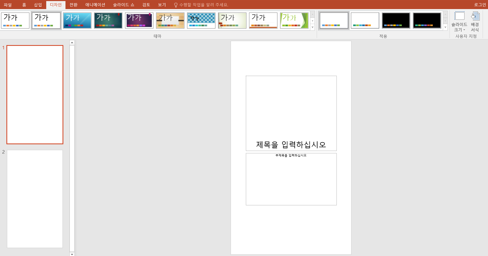Move down one row in variants gallery
Viewport: 488px width, 256px height.
(445, 21)
